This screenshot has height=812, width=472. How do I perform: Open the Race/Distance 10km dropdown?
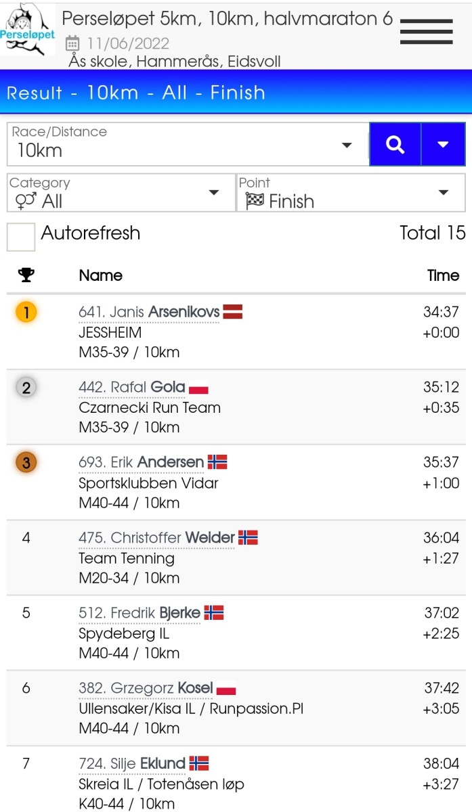[x=186, y=144]
